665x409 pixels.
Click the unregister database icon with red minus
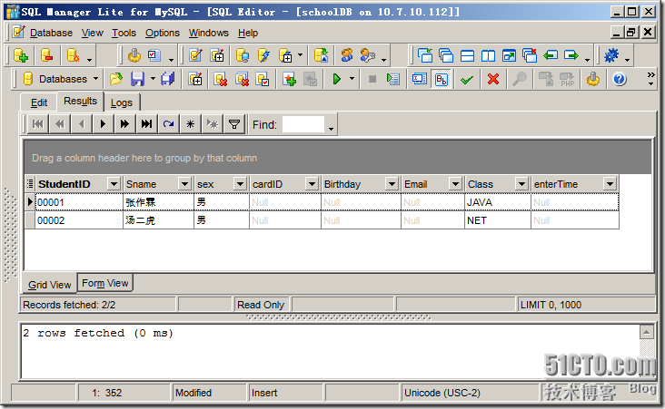coord(46,55)
